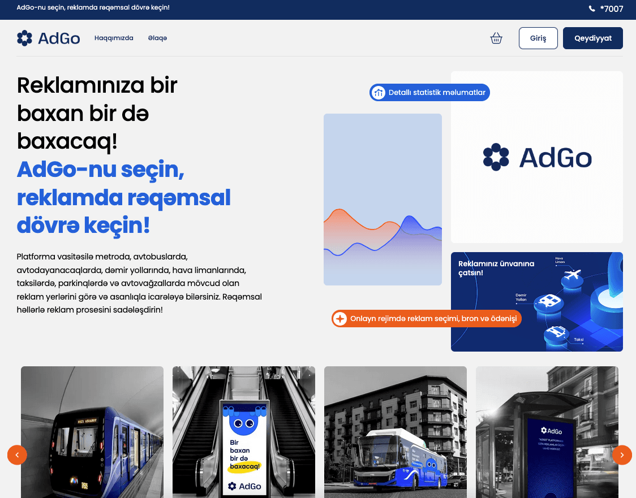Click the statistics chart icon in the blue badge
This screenshot has width=636, height=498.
379,92
